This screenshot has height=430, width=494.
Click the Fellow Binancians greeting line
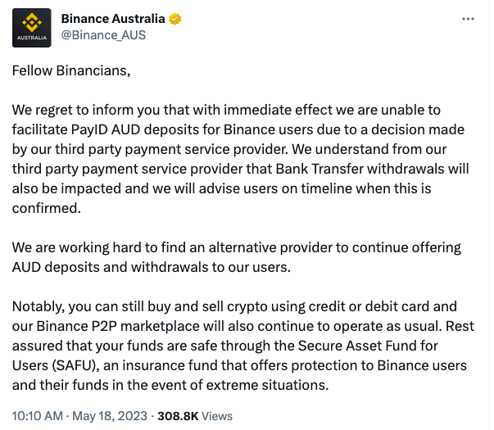71,70
